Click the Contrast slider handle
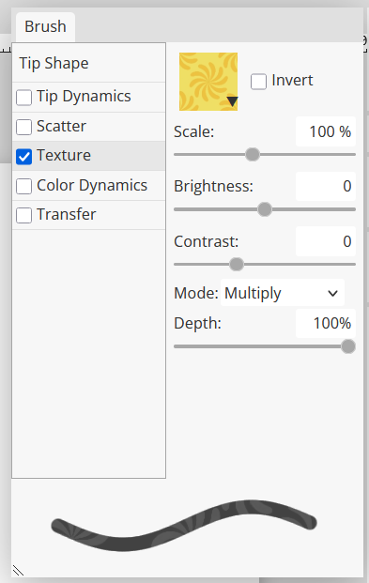369x583 pixels. [x=237, y=265]
